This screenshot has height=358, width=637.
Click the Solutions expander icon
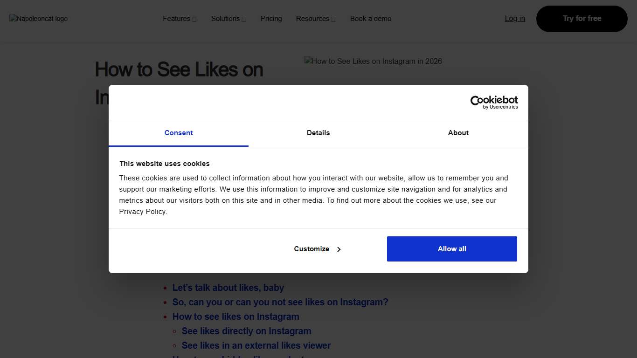tap(243, 19)
